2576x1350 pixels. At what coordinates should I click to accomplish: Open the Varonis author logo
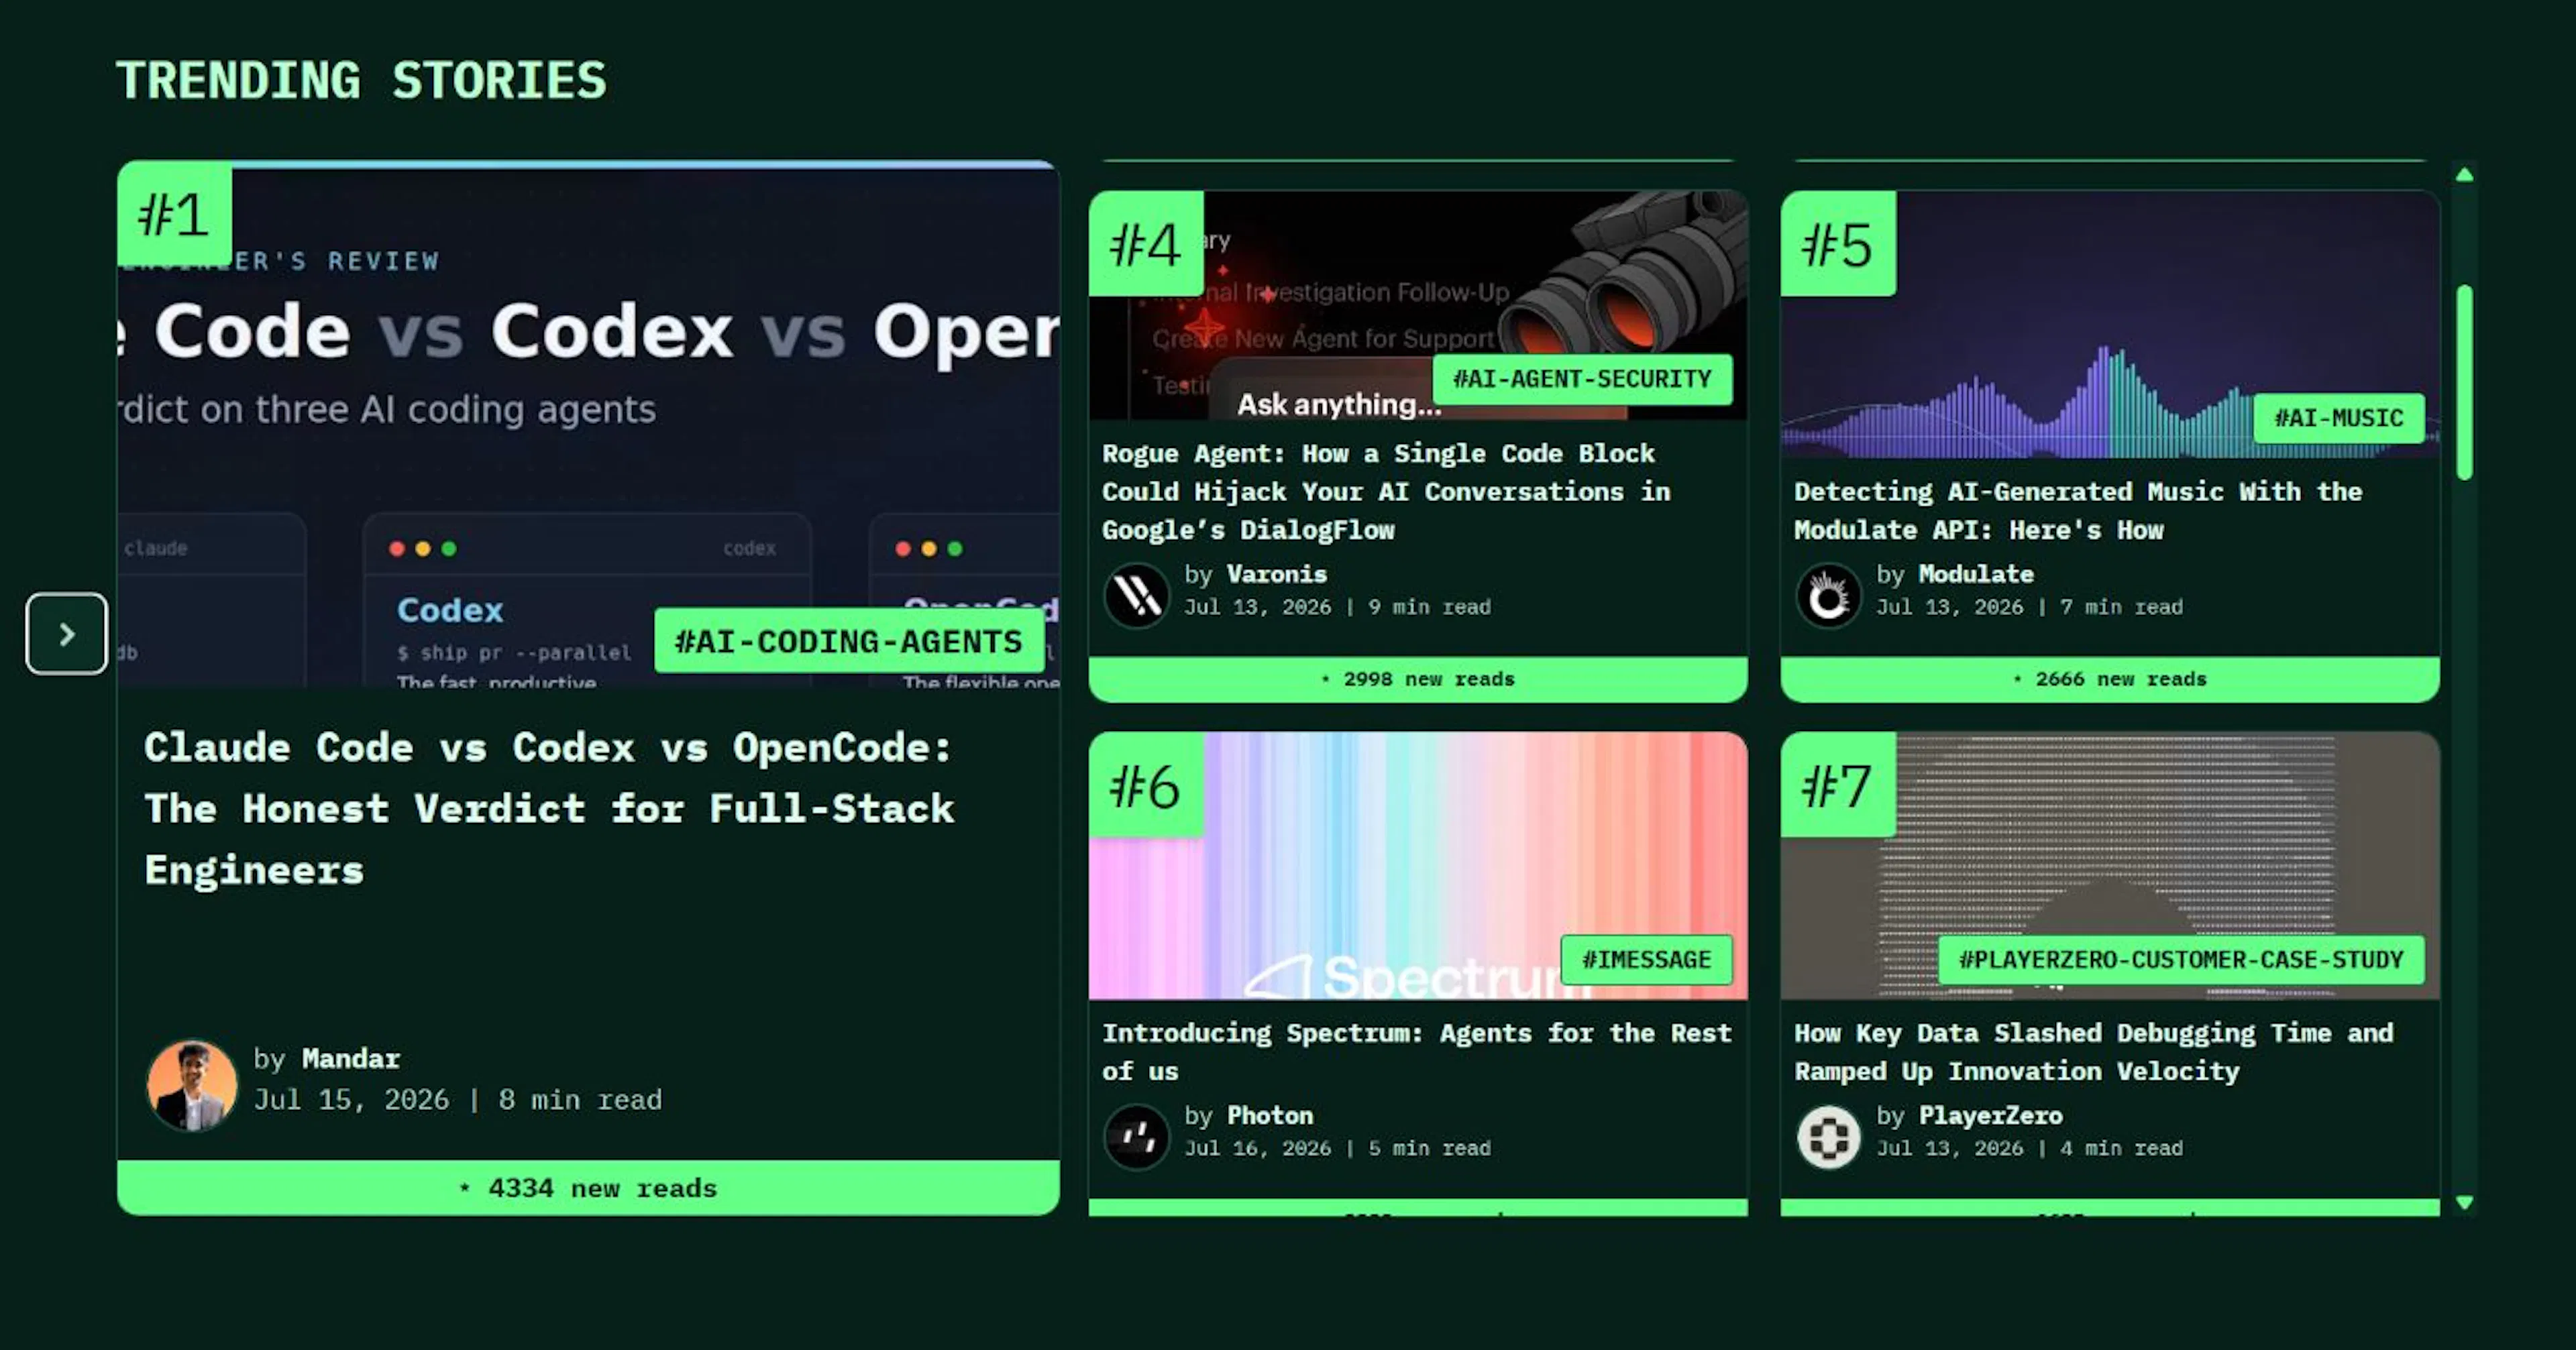pos(1136,595)
